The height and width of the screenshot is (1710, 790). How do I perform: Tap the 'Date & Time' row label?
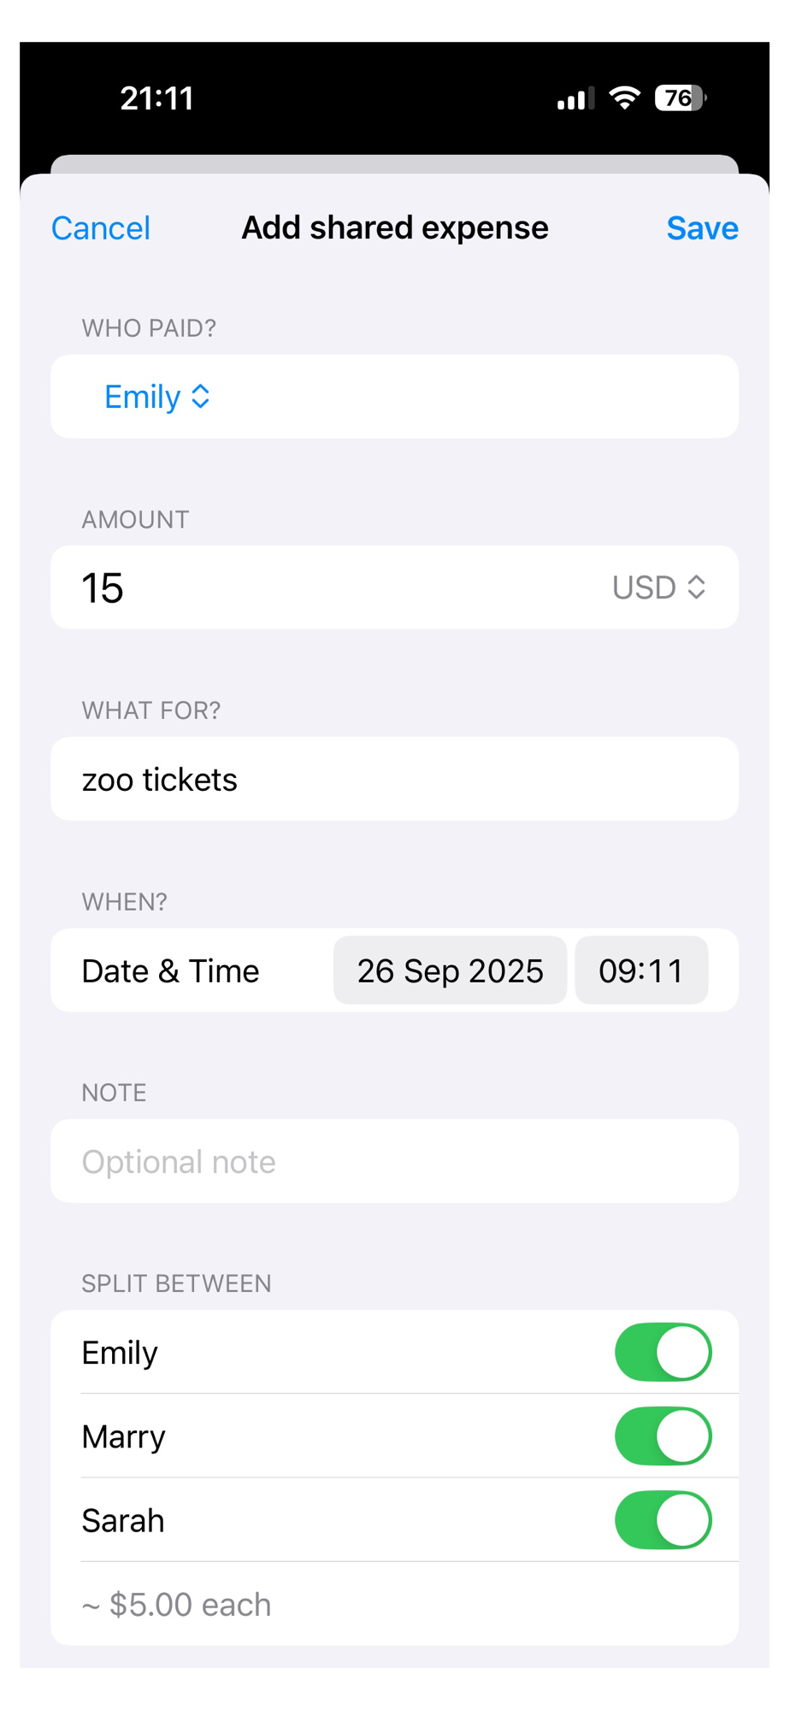(x=170, y=971)
